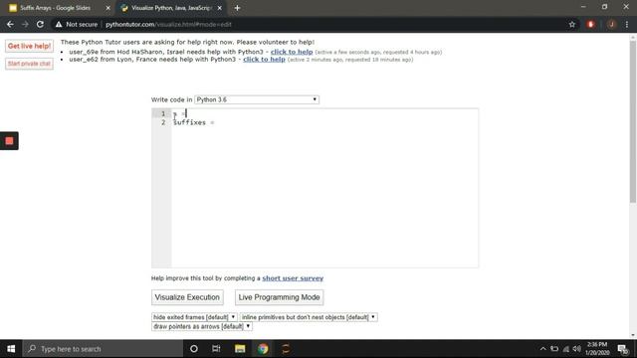Click the Start private chat button
The width and height of the screenshot is (637, 358).
29,64
